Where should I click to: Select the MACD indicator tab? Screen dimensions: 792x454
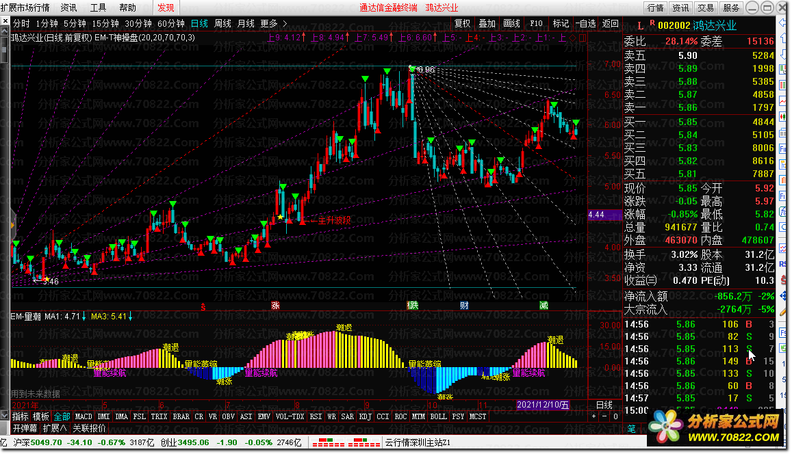84,416
